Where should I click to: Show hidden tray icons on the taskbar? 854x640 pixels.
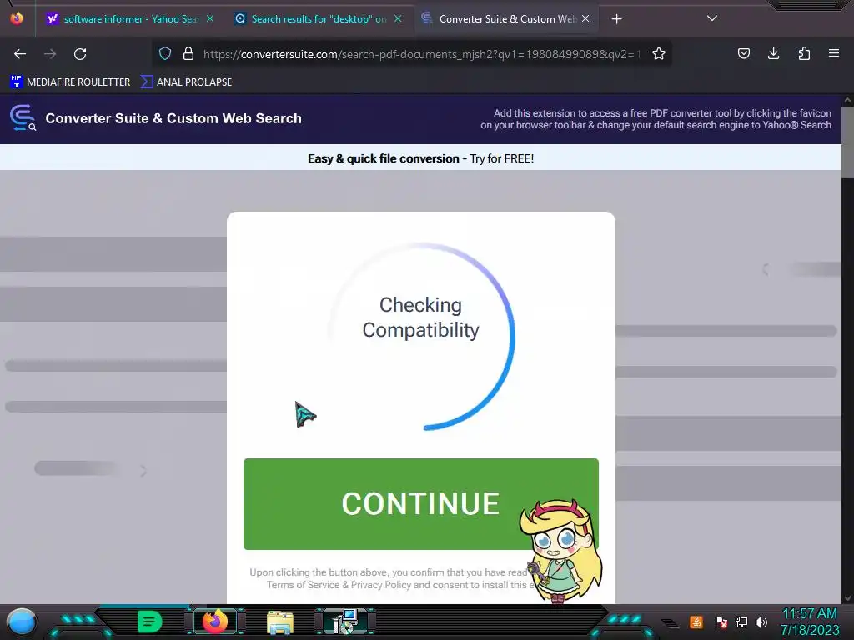[x=671, y=623]
